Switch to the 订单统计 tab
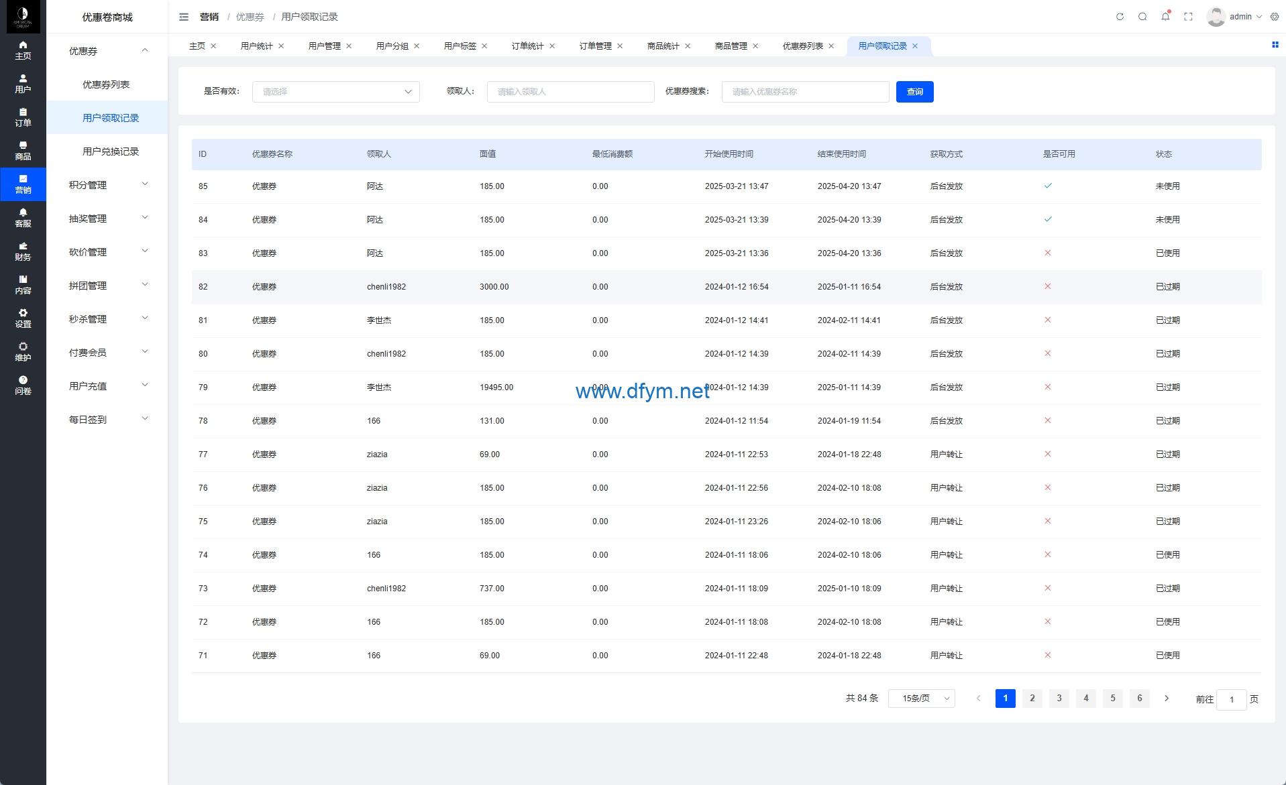This screenshot has width=1286, height=785. point(528,46)
